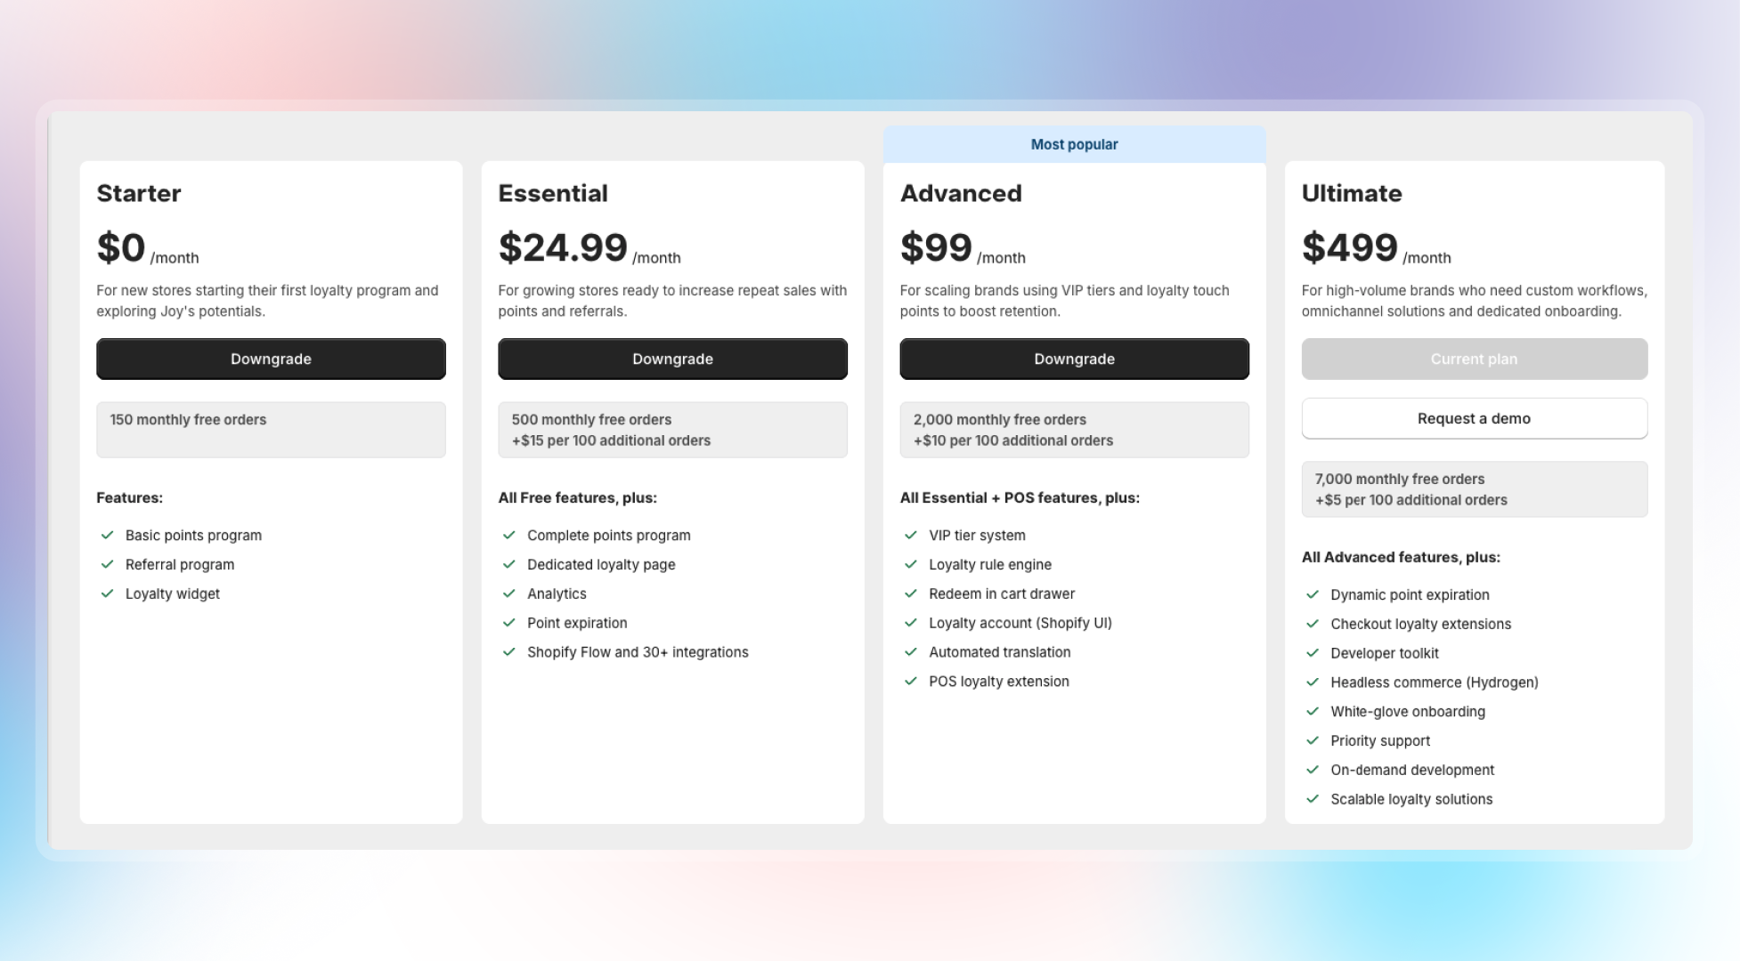Click checkmark icon beside Basic points program
The height and width of the screenshot is (961, 1740).
[x=108, y=535]
